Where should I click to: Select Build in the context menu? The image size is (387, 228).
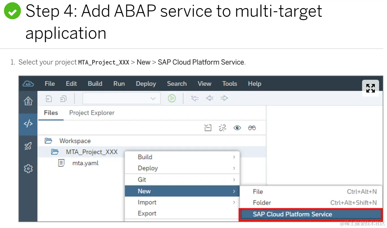pos(182,157)
